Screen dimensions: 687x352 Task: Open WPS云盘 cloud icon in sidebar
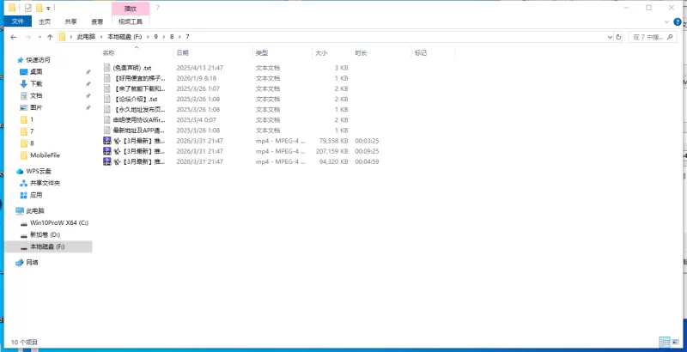(20, 171)
